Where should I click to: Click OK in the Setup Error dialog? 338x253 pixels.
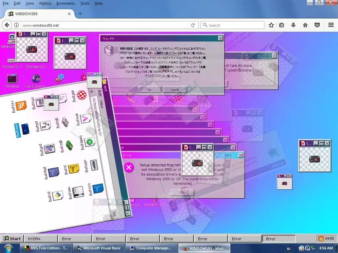[182, 192]
